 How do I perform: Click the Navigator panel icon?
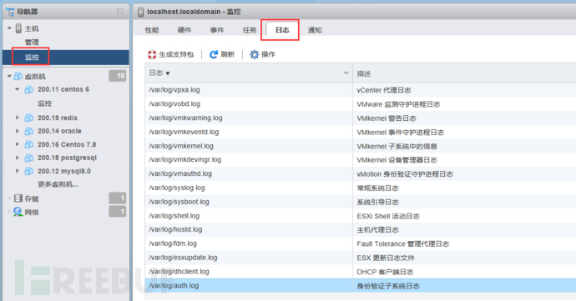point(10,12)
